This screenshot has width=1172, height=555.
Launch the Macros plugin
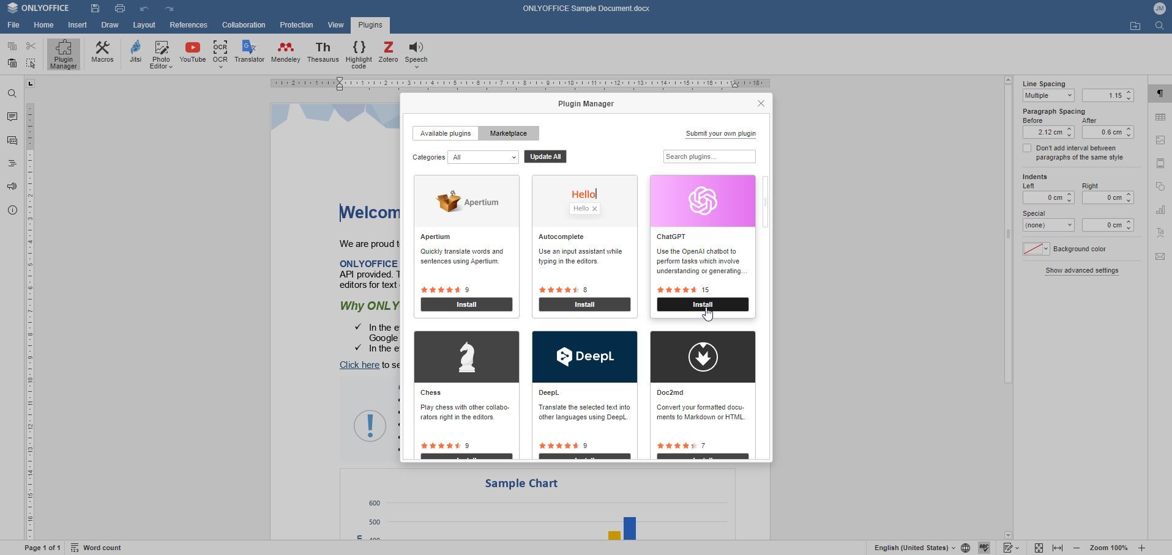point(102,53)
